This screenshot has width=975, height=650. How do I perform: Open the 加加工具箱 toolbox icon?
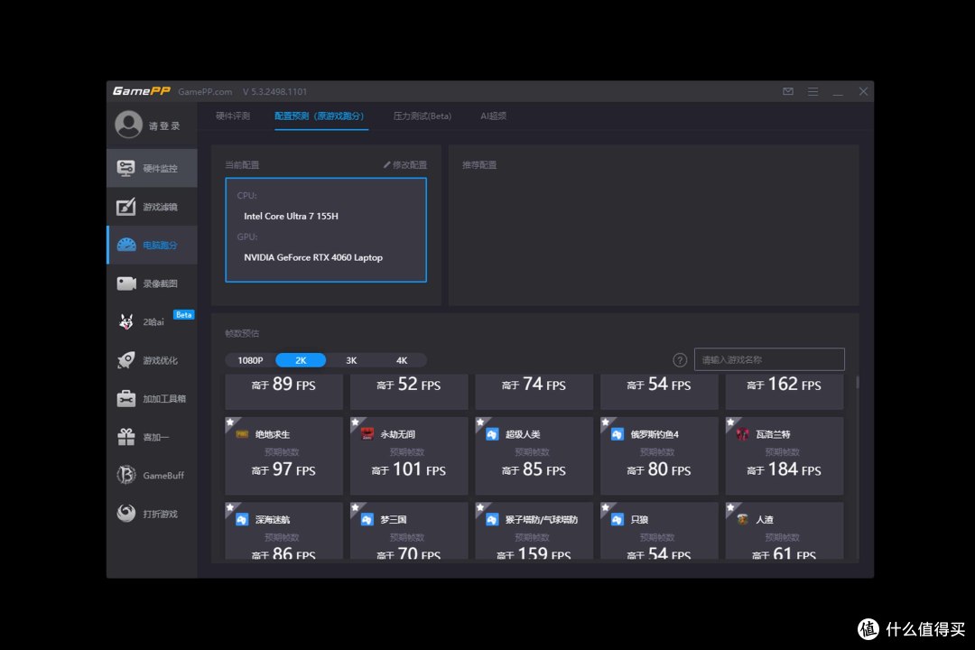pos(125,399)
